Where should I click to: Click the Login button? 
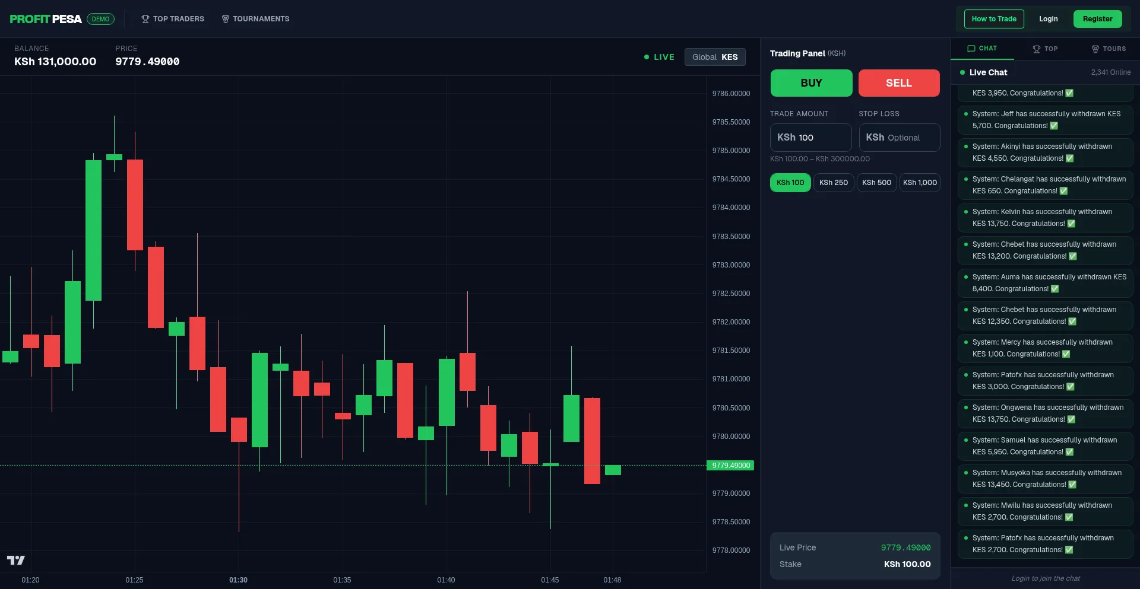[x=1049, y=19]
